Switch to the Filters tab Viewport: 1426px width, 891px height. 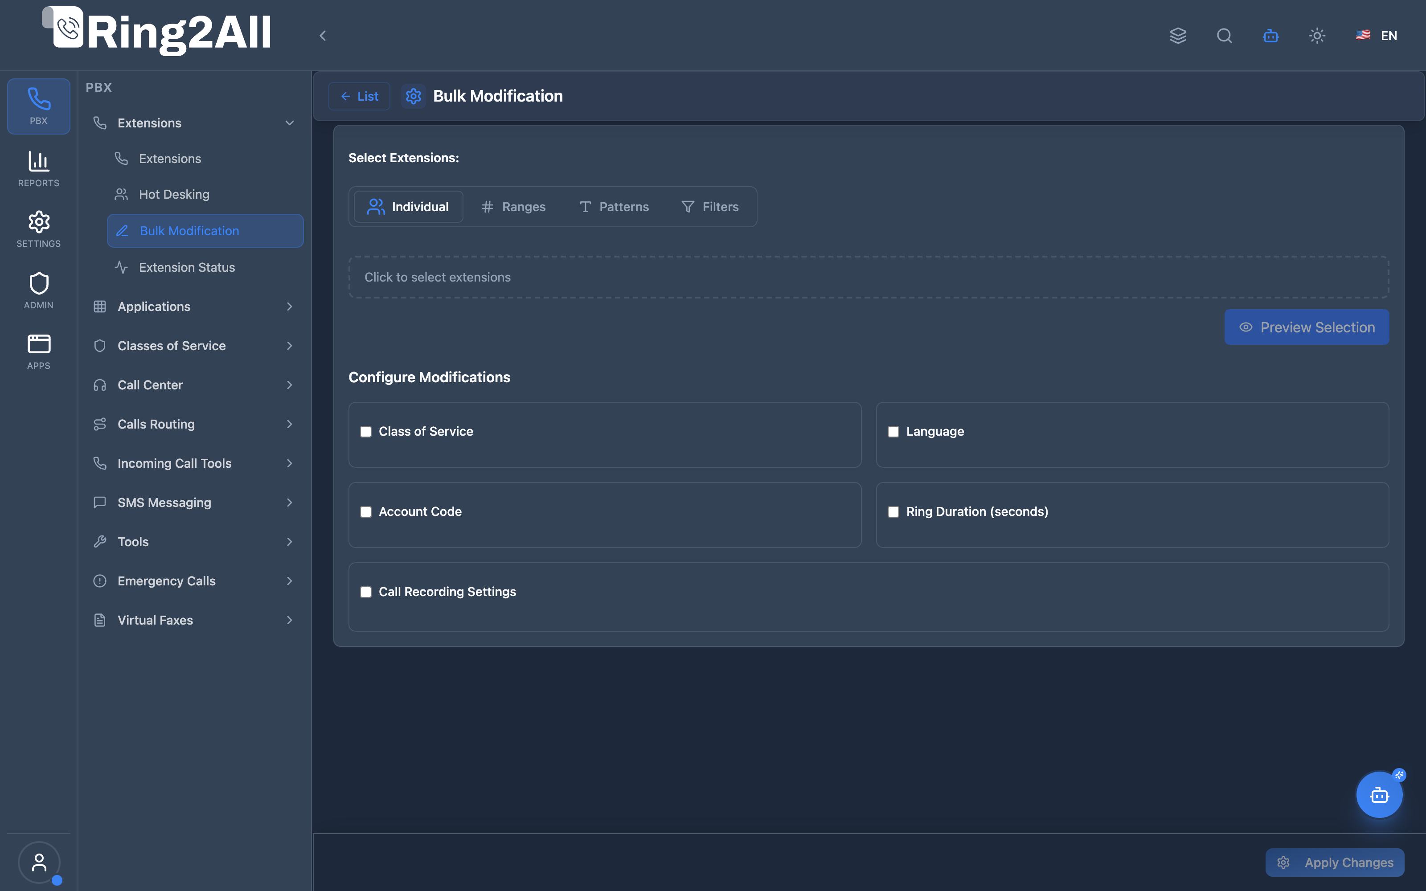coord(710,207)
